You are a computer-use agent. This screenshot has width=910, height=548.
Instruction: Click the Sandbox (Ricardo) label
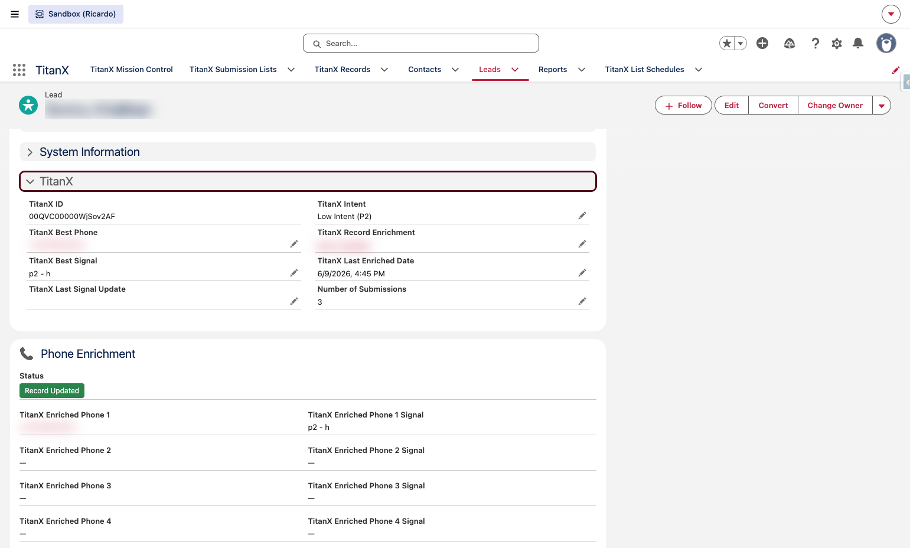tap(76, 14)
